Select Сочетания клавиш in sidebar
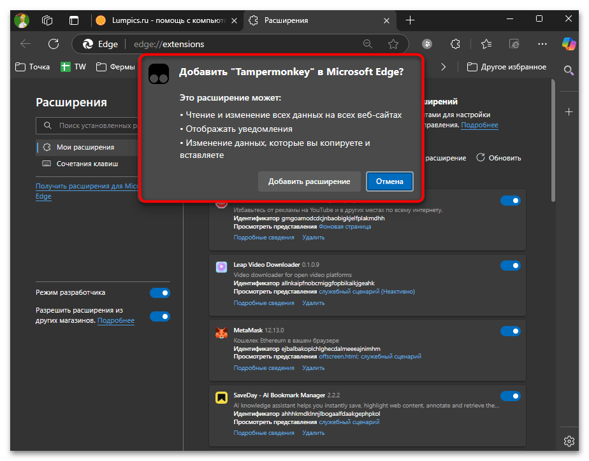The height and width of the screenshot is (461, 589). click(x=87, y=164)
